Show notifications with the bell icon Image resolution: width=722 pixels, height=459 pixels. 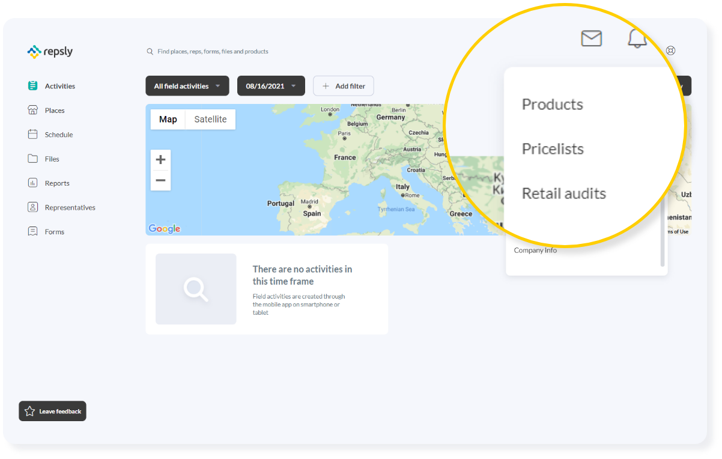click(637, 38)
